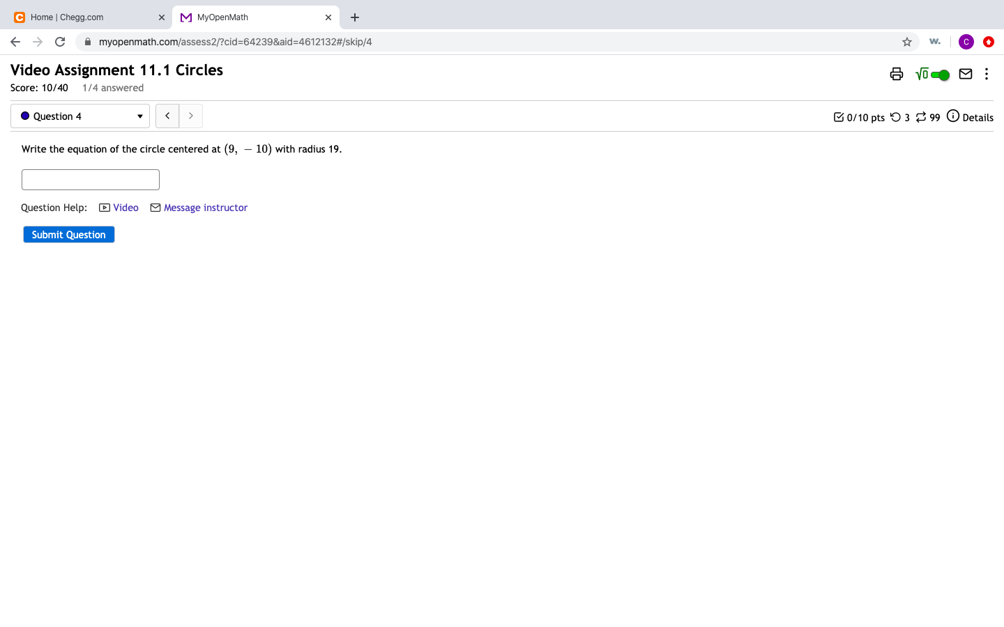
Task: Open the three-dot assessment options menu
Action: 987,74
